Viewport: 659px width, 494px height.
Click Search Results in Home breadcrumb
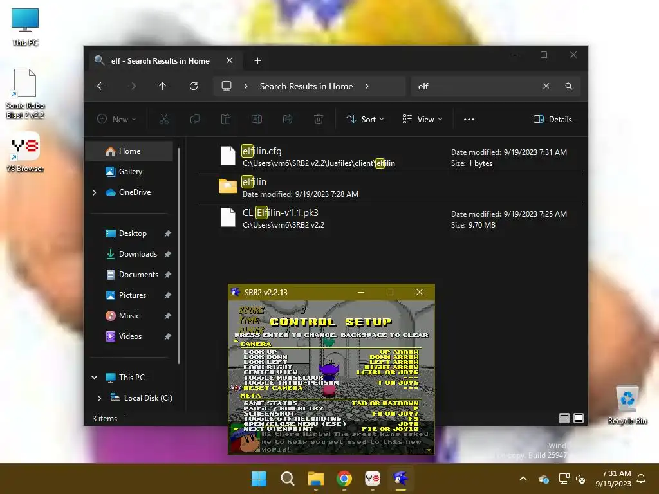(306, 86)
